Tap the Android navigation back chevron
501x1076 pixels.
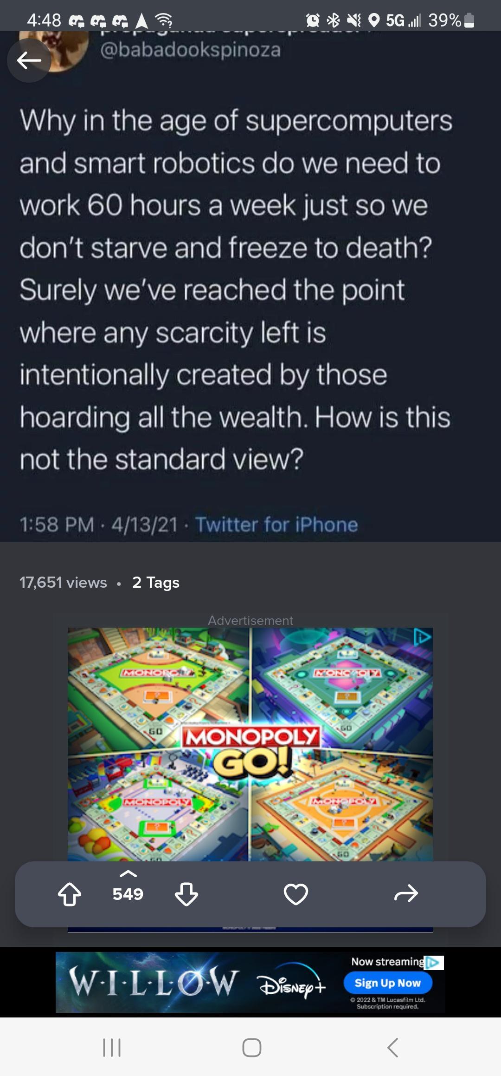pyautogui.click(x=392, y=1047)
